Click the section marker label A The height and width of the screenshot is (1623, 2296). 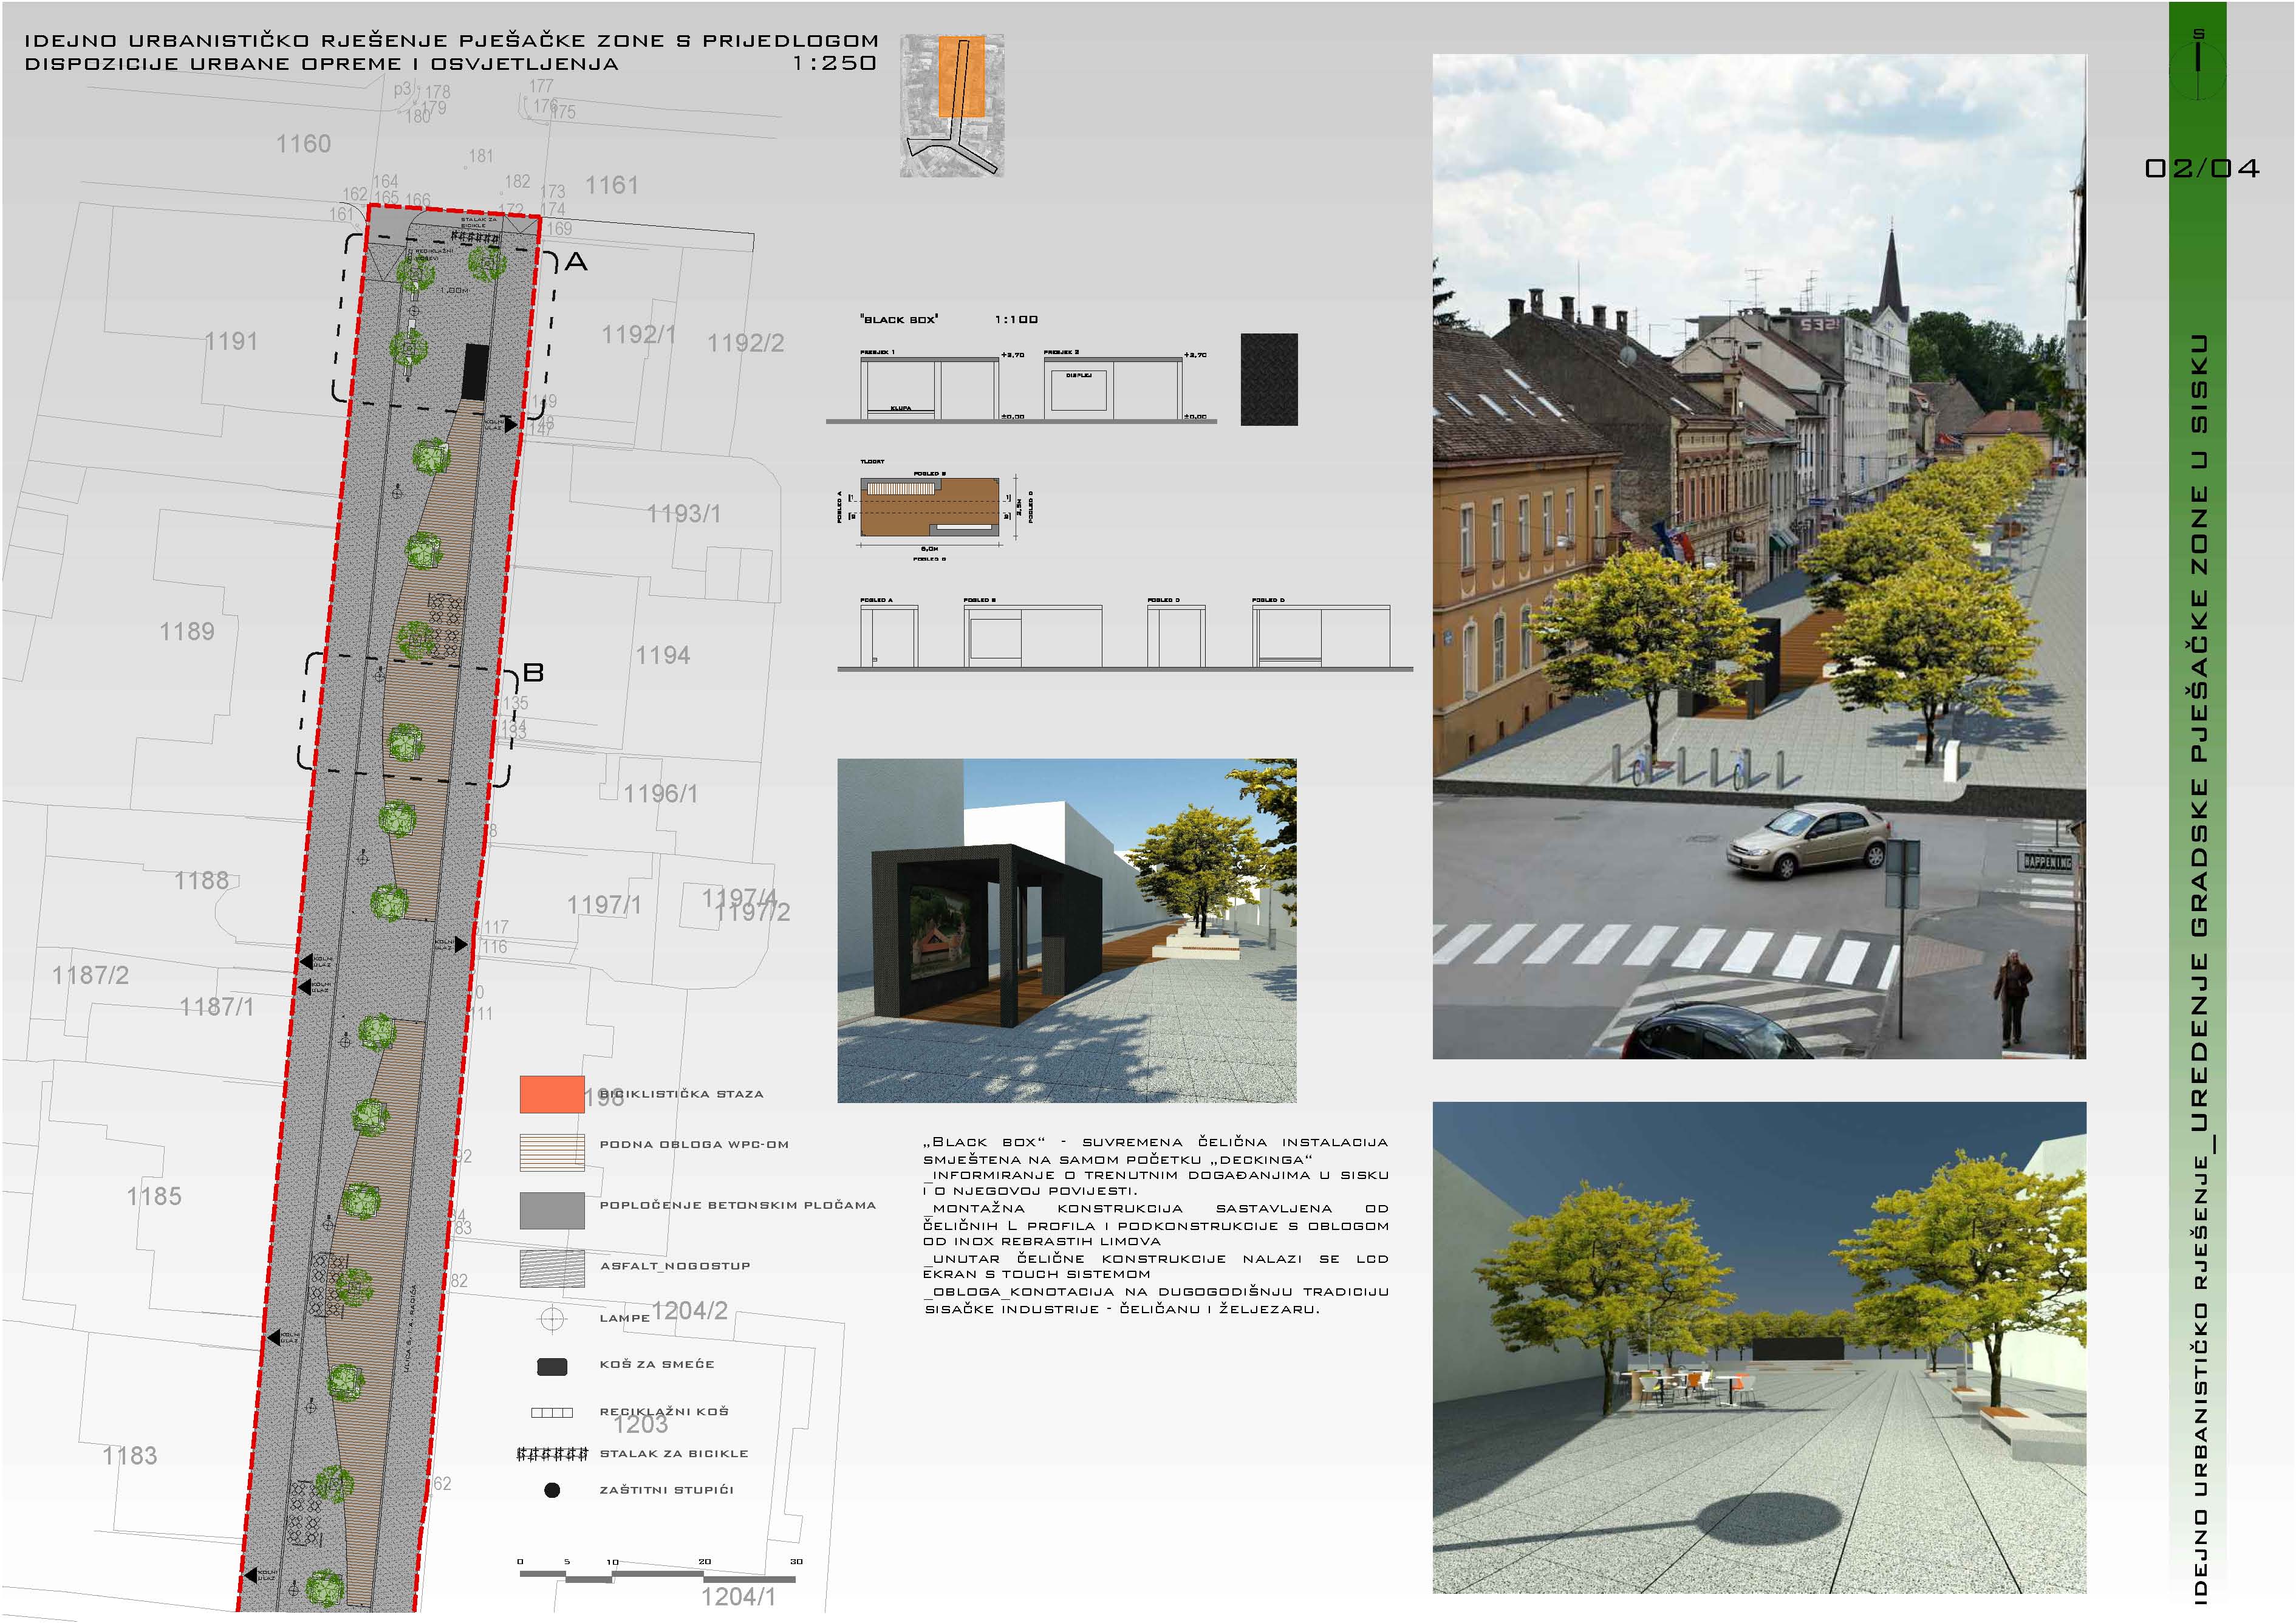(576, 262)
